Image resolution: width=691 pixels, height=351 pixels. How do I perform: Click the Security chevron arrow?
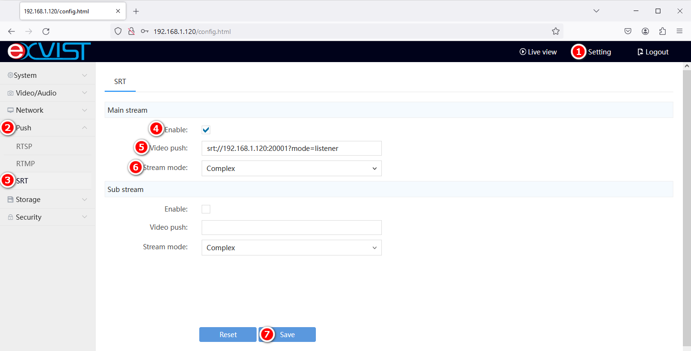85,217
